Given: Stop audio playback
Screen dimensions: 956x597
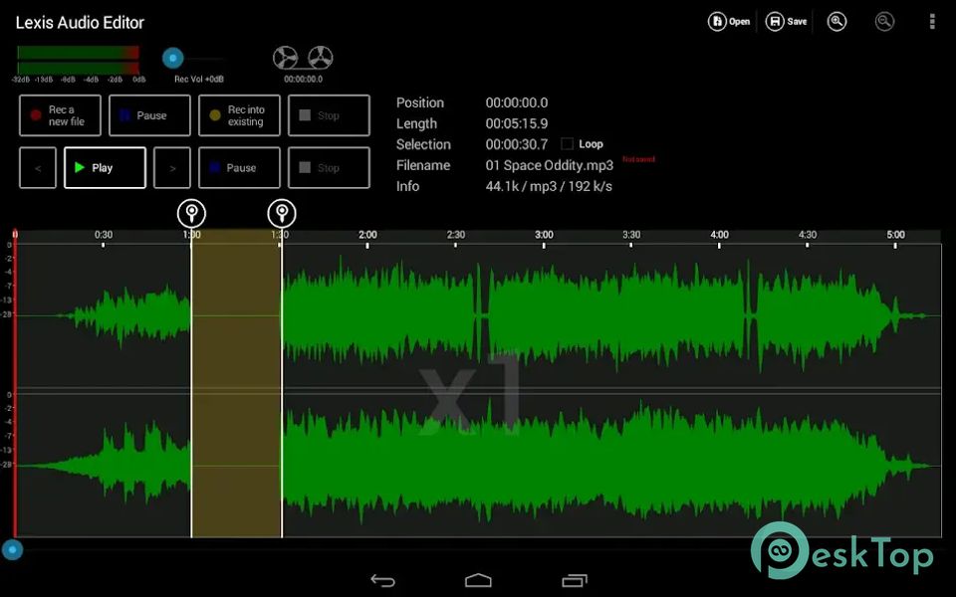Looking at the screenshot, I should coord(329,167).
